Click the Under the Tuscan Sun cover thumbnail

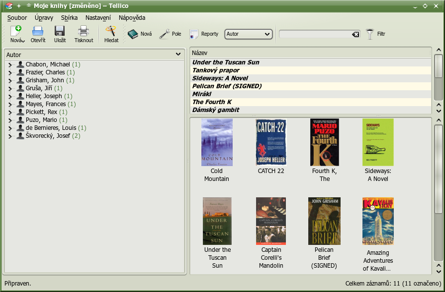point(217,221)
